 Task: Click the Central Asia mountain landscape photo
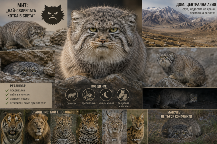180,24
